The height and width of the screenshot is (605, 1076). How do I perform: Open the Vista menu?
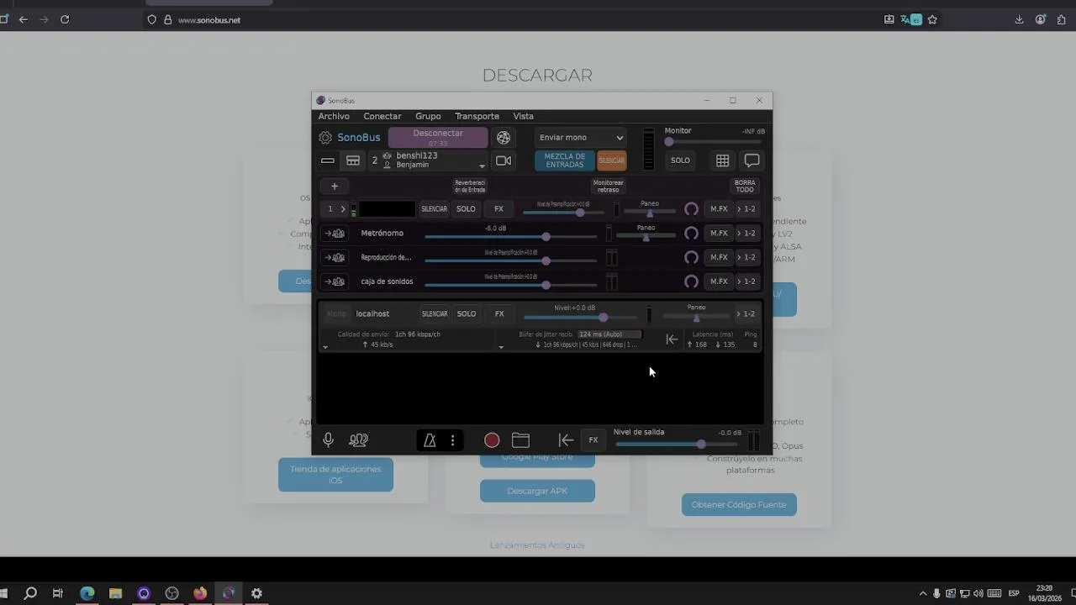click(523, 116)
